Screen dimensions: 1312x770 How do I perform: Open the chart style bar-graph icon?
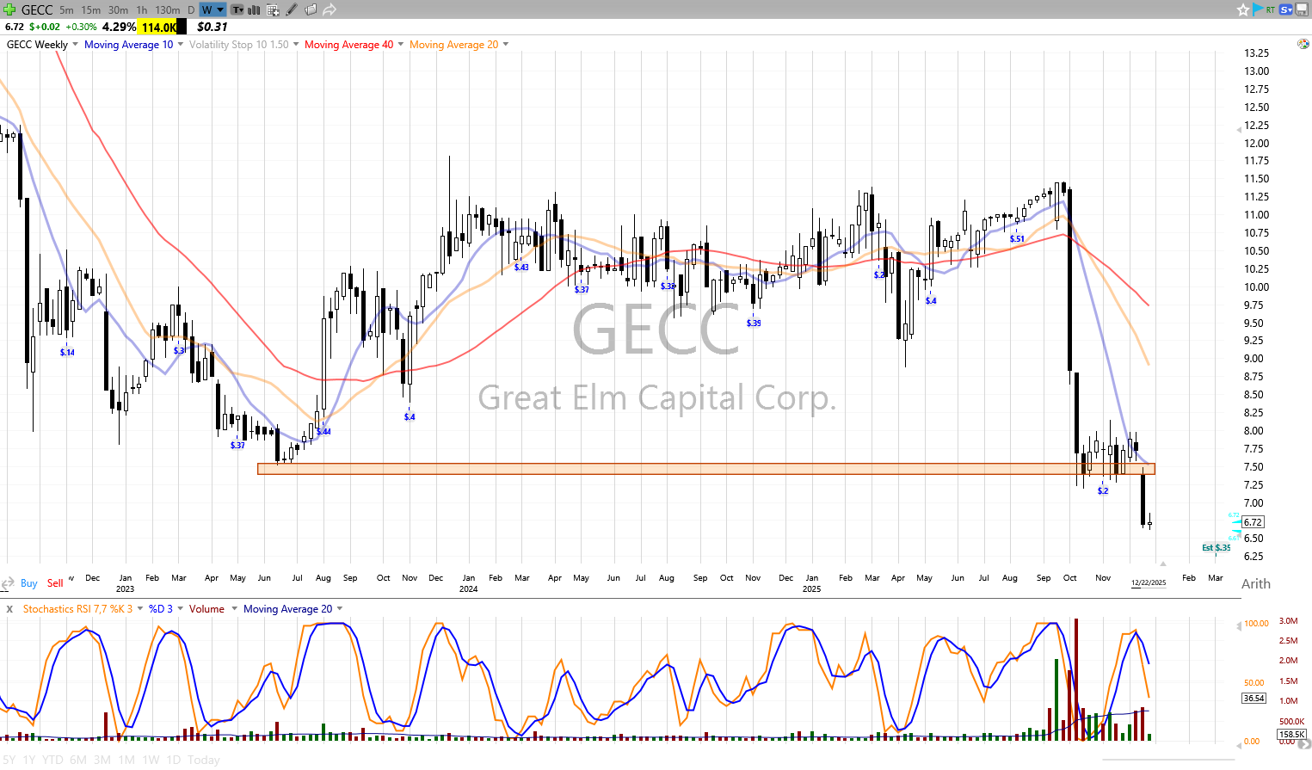pos(255,9)
